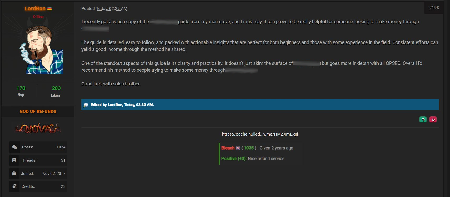Viewport: 450px width, 197px height.
Task: Click the GOD OF REFUNDS rank title
Action: tap(38, 112)
